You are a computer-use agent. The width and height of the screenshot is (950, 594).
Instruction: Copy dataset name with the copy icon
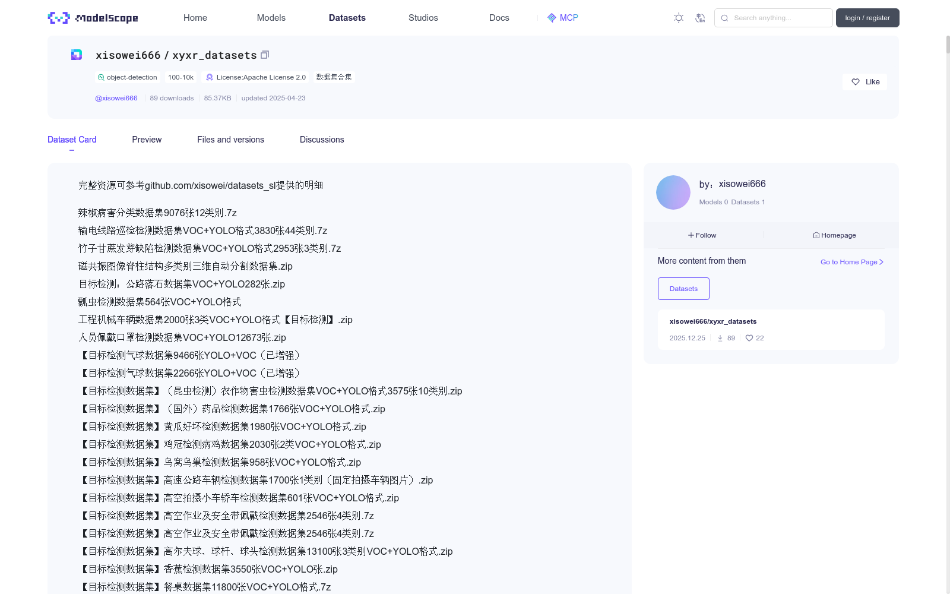(x=265, y=55)
